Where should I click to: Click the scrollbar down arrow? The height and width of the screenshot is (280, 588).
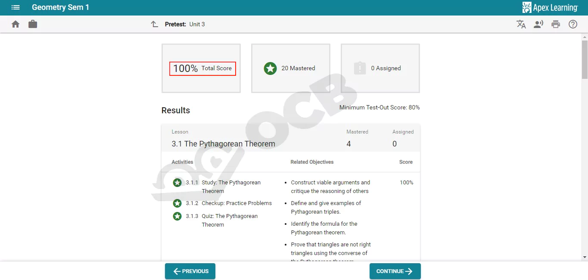coord(585,257)
